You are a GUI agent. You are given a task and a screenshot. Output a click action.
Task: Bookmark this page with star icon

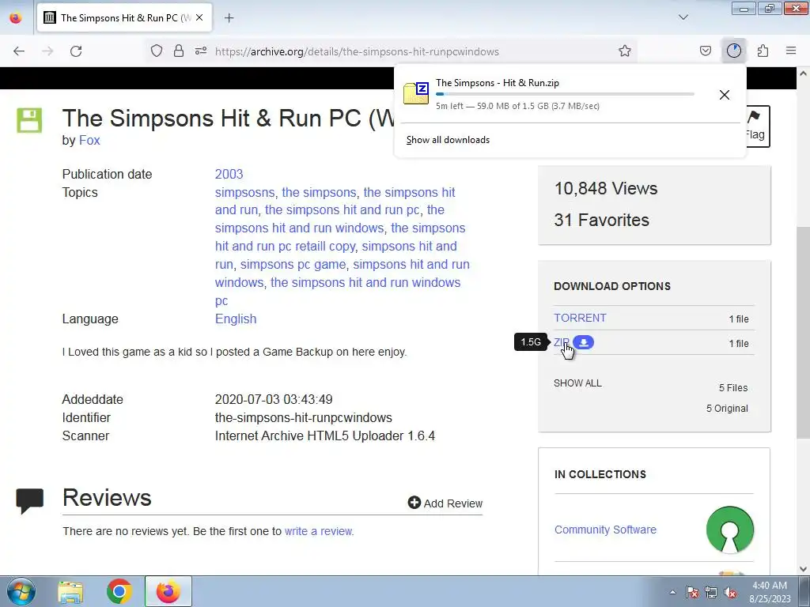[625, 51]
